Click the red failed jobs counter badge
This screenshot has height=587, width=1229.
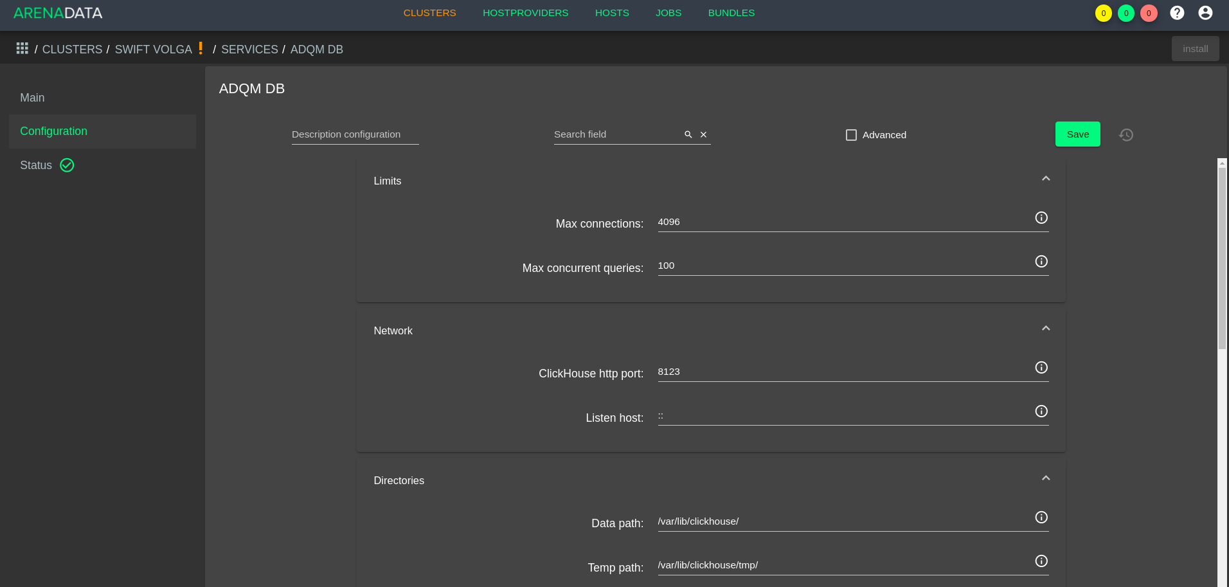pos(1149,14)
